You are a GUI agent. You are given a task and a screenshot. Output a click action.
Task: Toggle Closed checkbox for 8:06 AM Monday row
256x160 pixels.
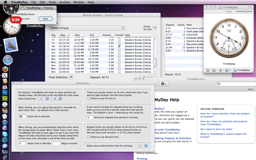point(119,59)
